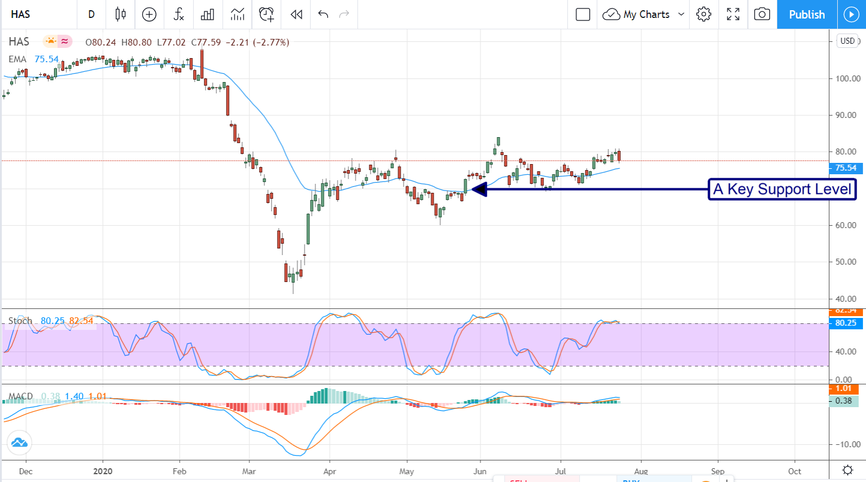The height and width of the screenshot is (482, 866).
Task: Undo the last chart action
Action: click(x=323, y=14)
